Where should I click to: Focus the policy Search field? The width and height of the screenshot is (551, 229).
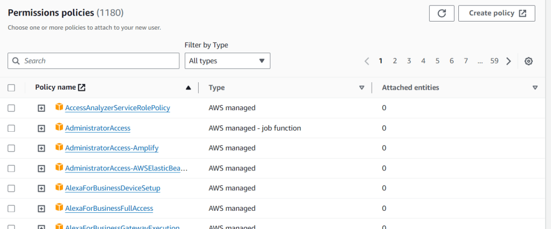point(94,61)
